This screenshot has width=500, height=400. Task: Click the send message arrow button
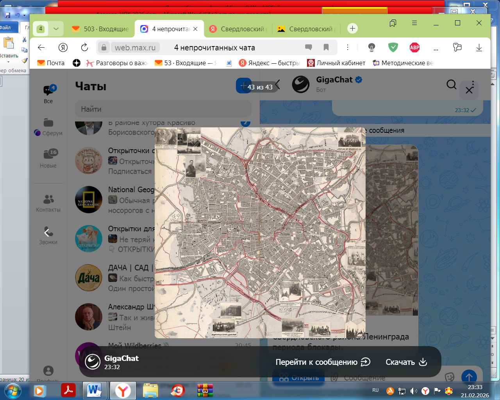(469, 377)
